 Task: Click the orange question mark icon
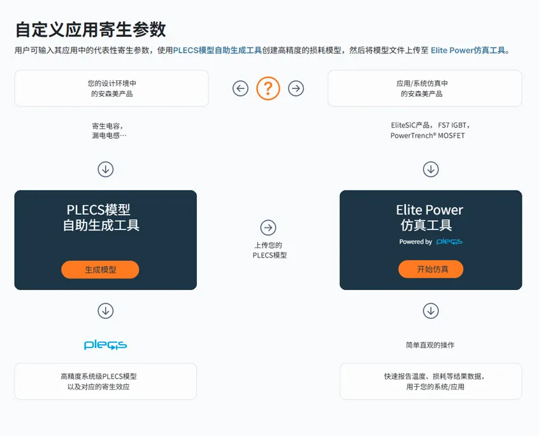268,89
